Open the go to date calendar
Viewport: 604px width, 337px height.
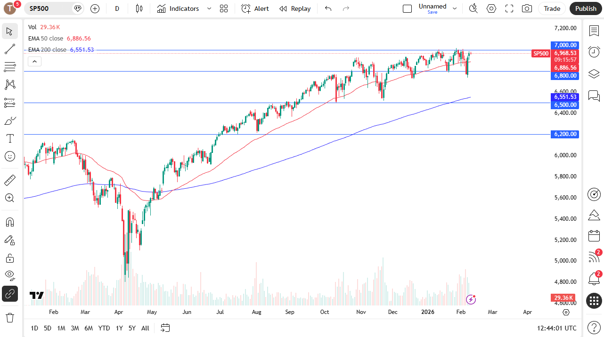165,328
